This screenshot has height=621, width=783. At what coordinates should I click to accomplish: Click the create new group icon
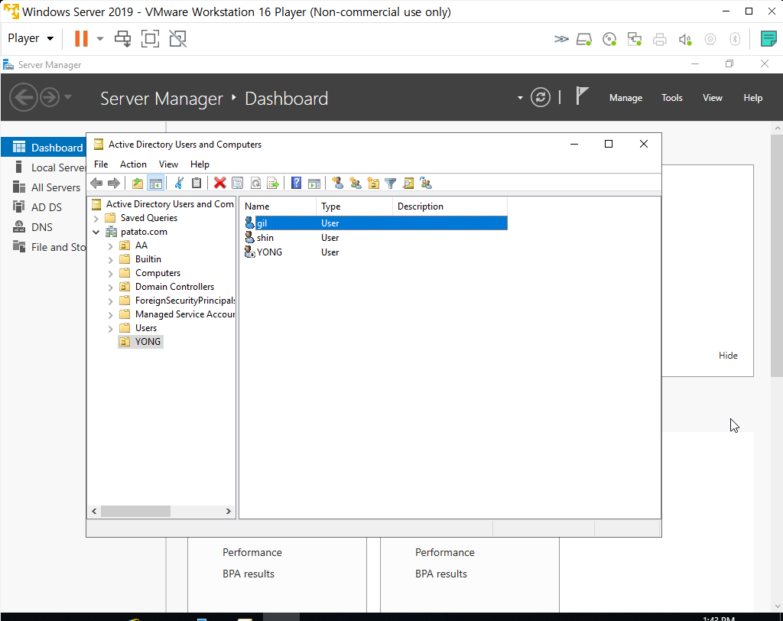[356, 184]
